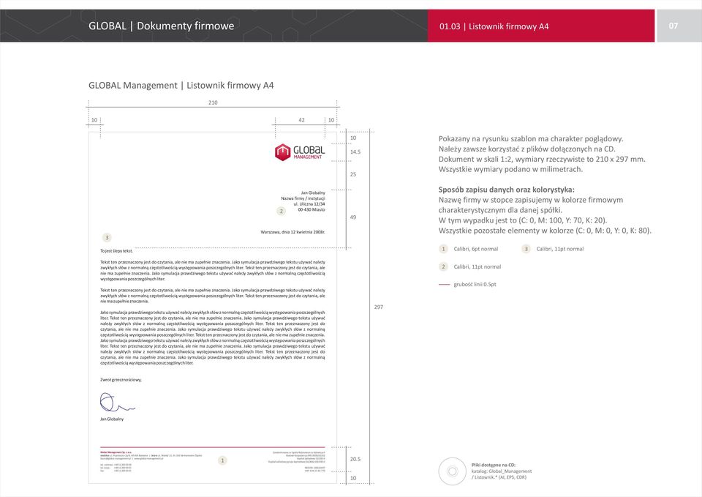Click header title GLOBAL | Dokumenty firmowe
The height and width of the screenshot is (497, 702).
pos(161,26)
